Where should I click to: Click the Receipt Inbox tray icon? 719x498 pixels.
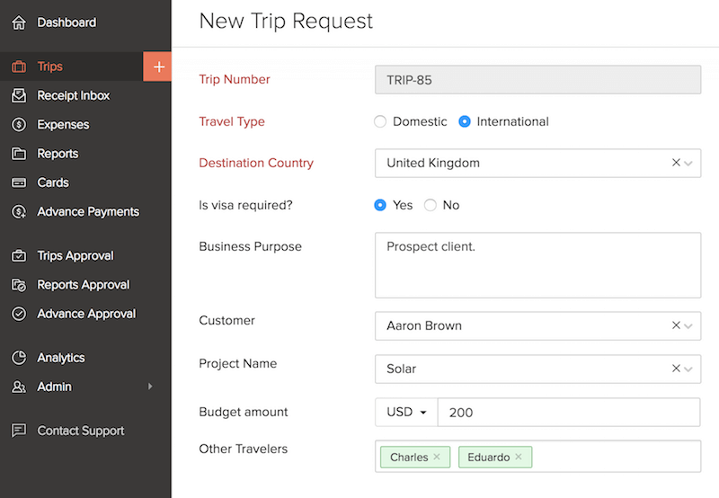point(19,95)
